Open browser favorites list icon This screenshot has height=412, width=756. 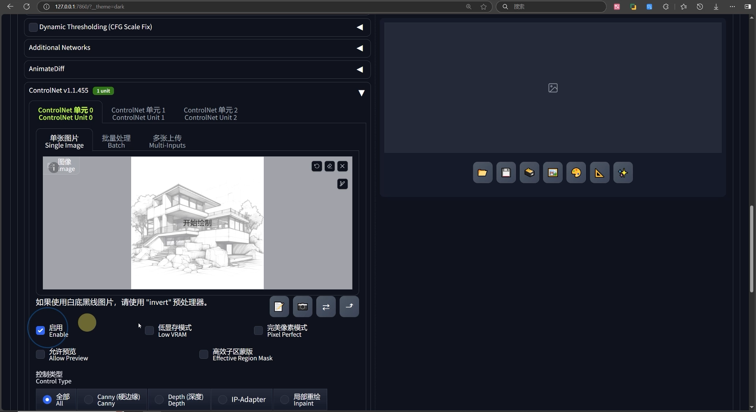(684, 7)
